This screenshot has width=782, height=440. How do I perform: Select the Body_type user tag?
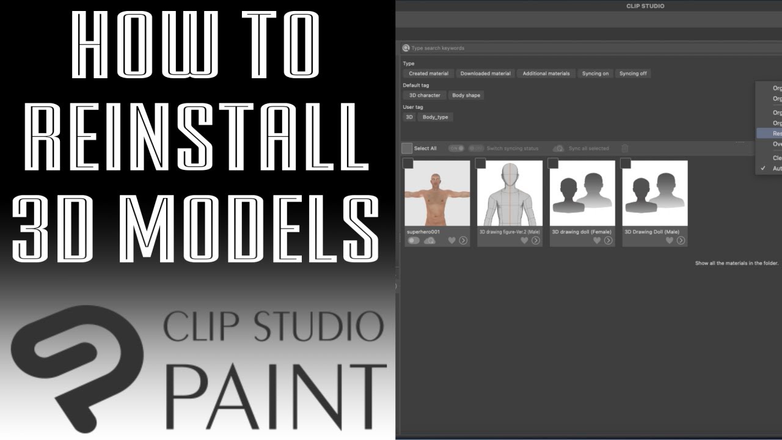(436, 117)
